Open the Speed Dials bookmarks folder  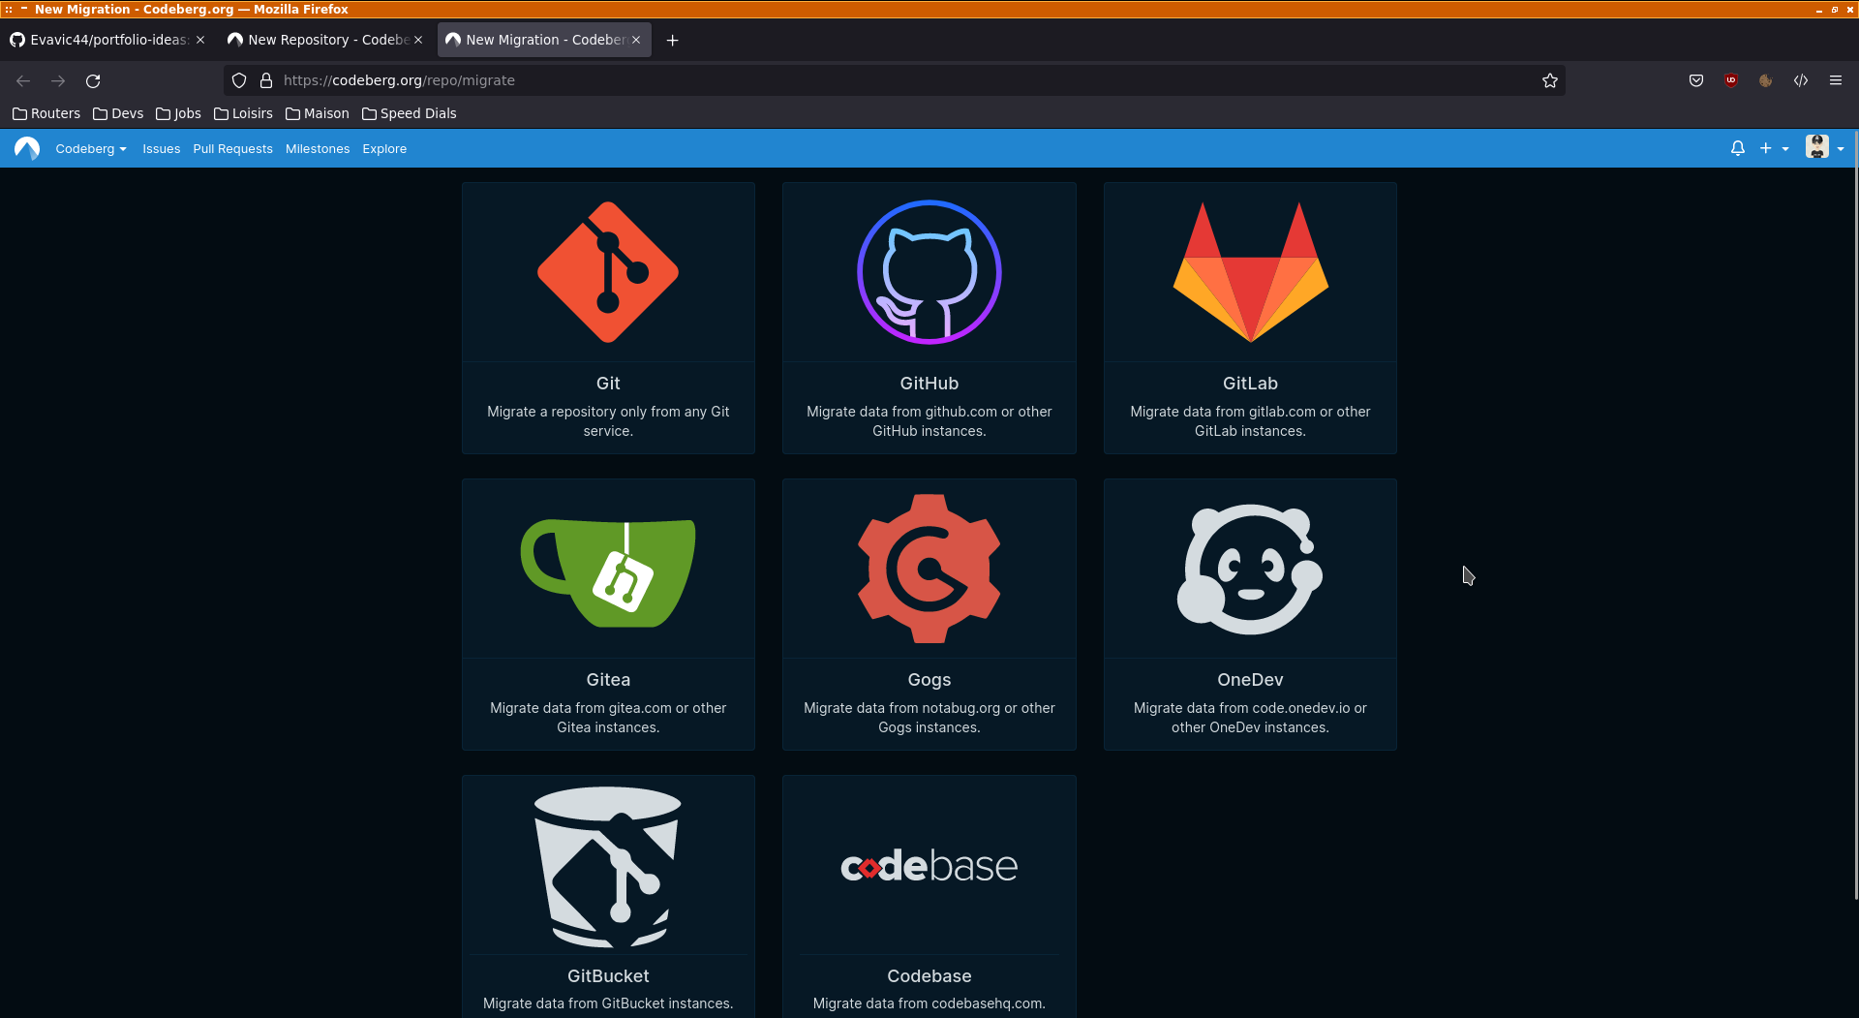[409, 113]
